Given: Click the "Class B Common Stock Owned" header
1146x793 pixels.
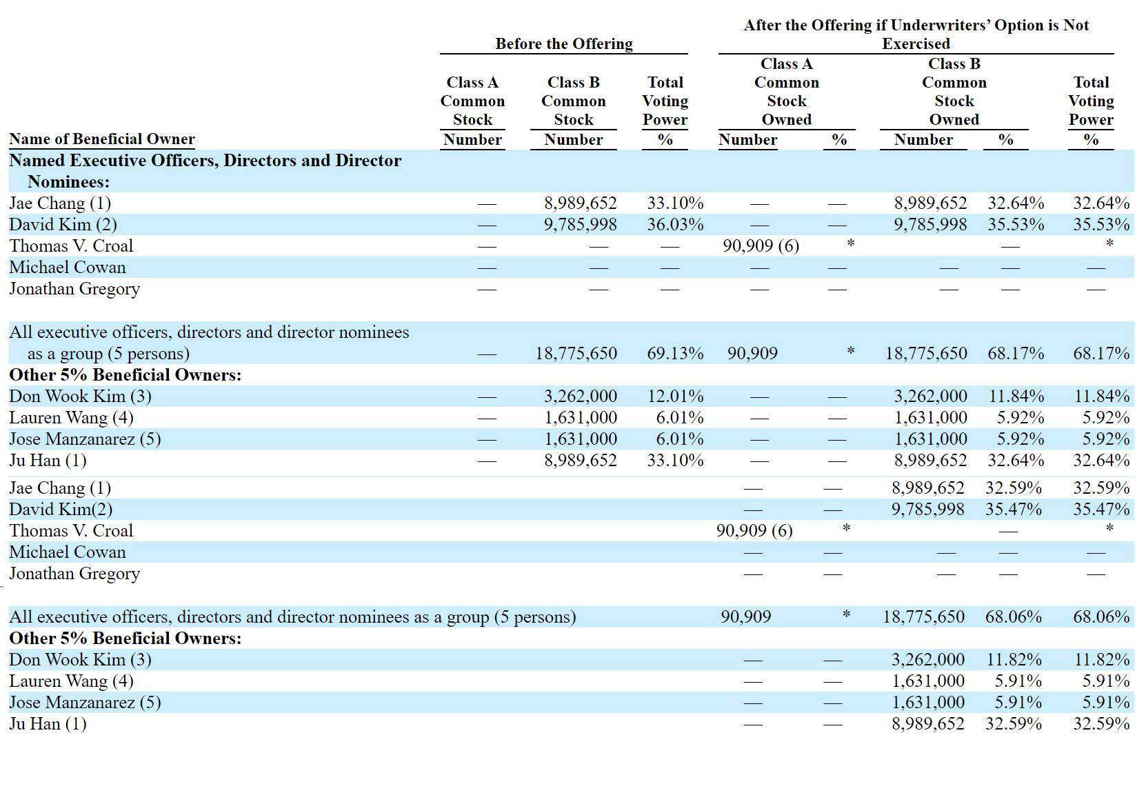Looking at the screenshot, I should 954,92.
